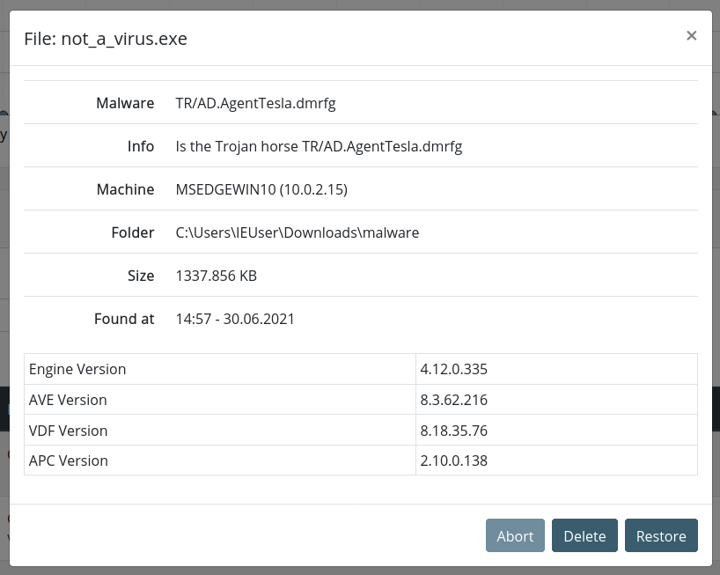Image resolution: width=720 pixels, height=575 pixels.
Task: Select the engine version value 4.12.0.335
Action: (x=454, y=369)
